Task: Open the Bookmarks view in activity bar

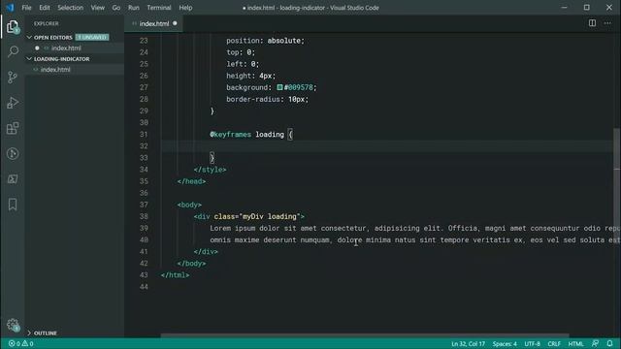Action: tap(13, 205)
